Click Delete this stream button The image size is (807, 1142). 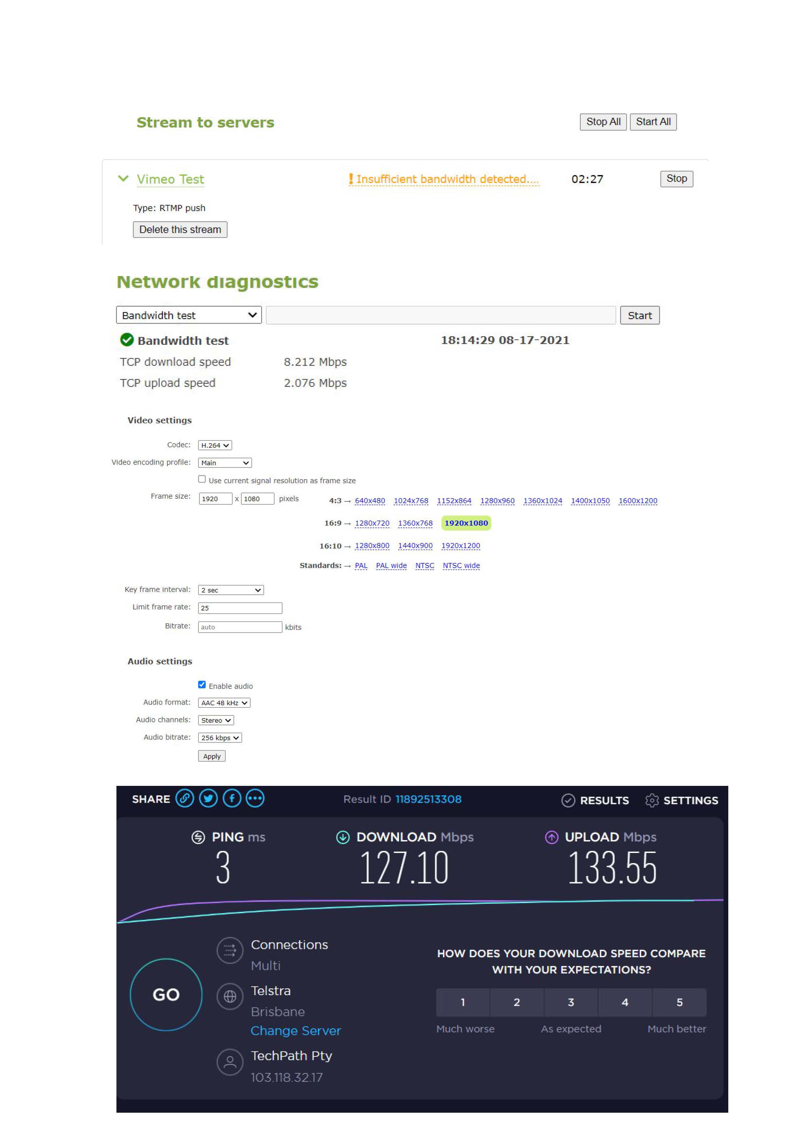(180, 229)
